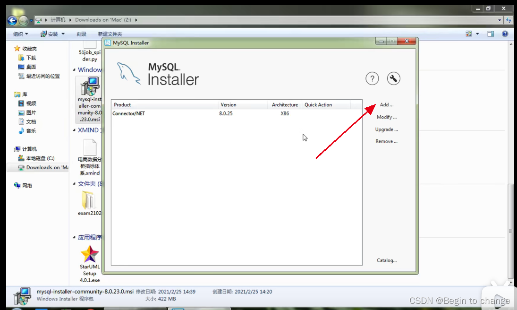Click the Explorer forward arrow button
The width and height of the screenshot is (517, 310).
[x=23, y=20]
